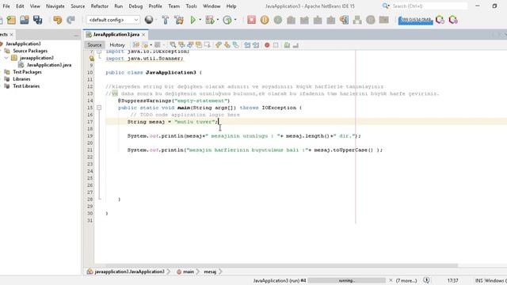Image resolution: width=507 pixels, height=285 pixels.
Task: Click the globe browser icon
Action: click(x=149, y=20)
